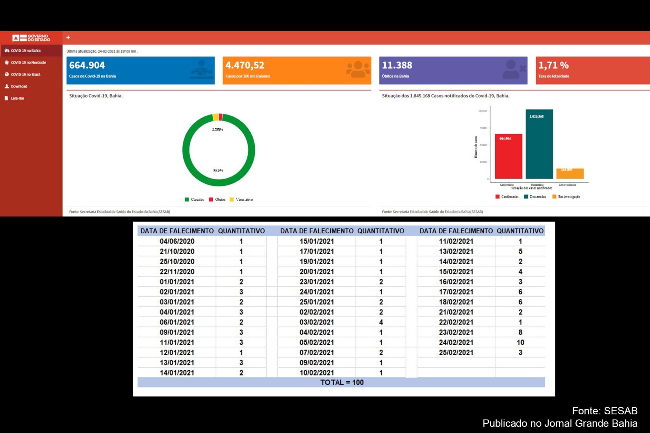Click the teal Descartados bar in chart
The height and width of the screenshot is (433, 650).
pyautogui.click(x=539, y=144)
